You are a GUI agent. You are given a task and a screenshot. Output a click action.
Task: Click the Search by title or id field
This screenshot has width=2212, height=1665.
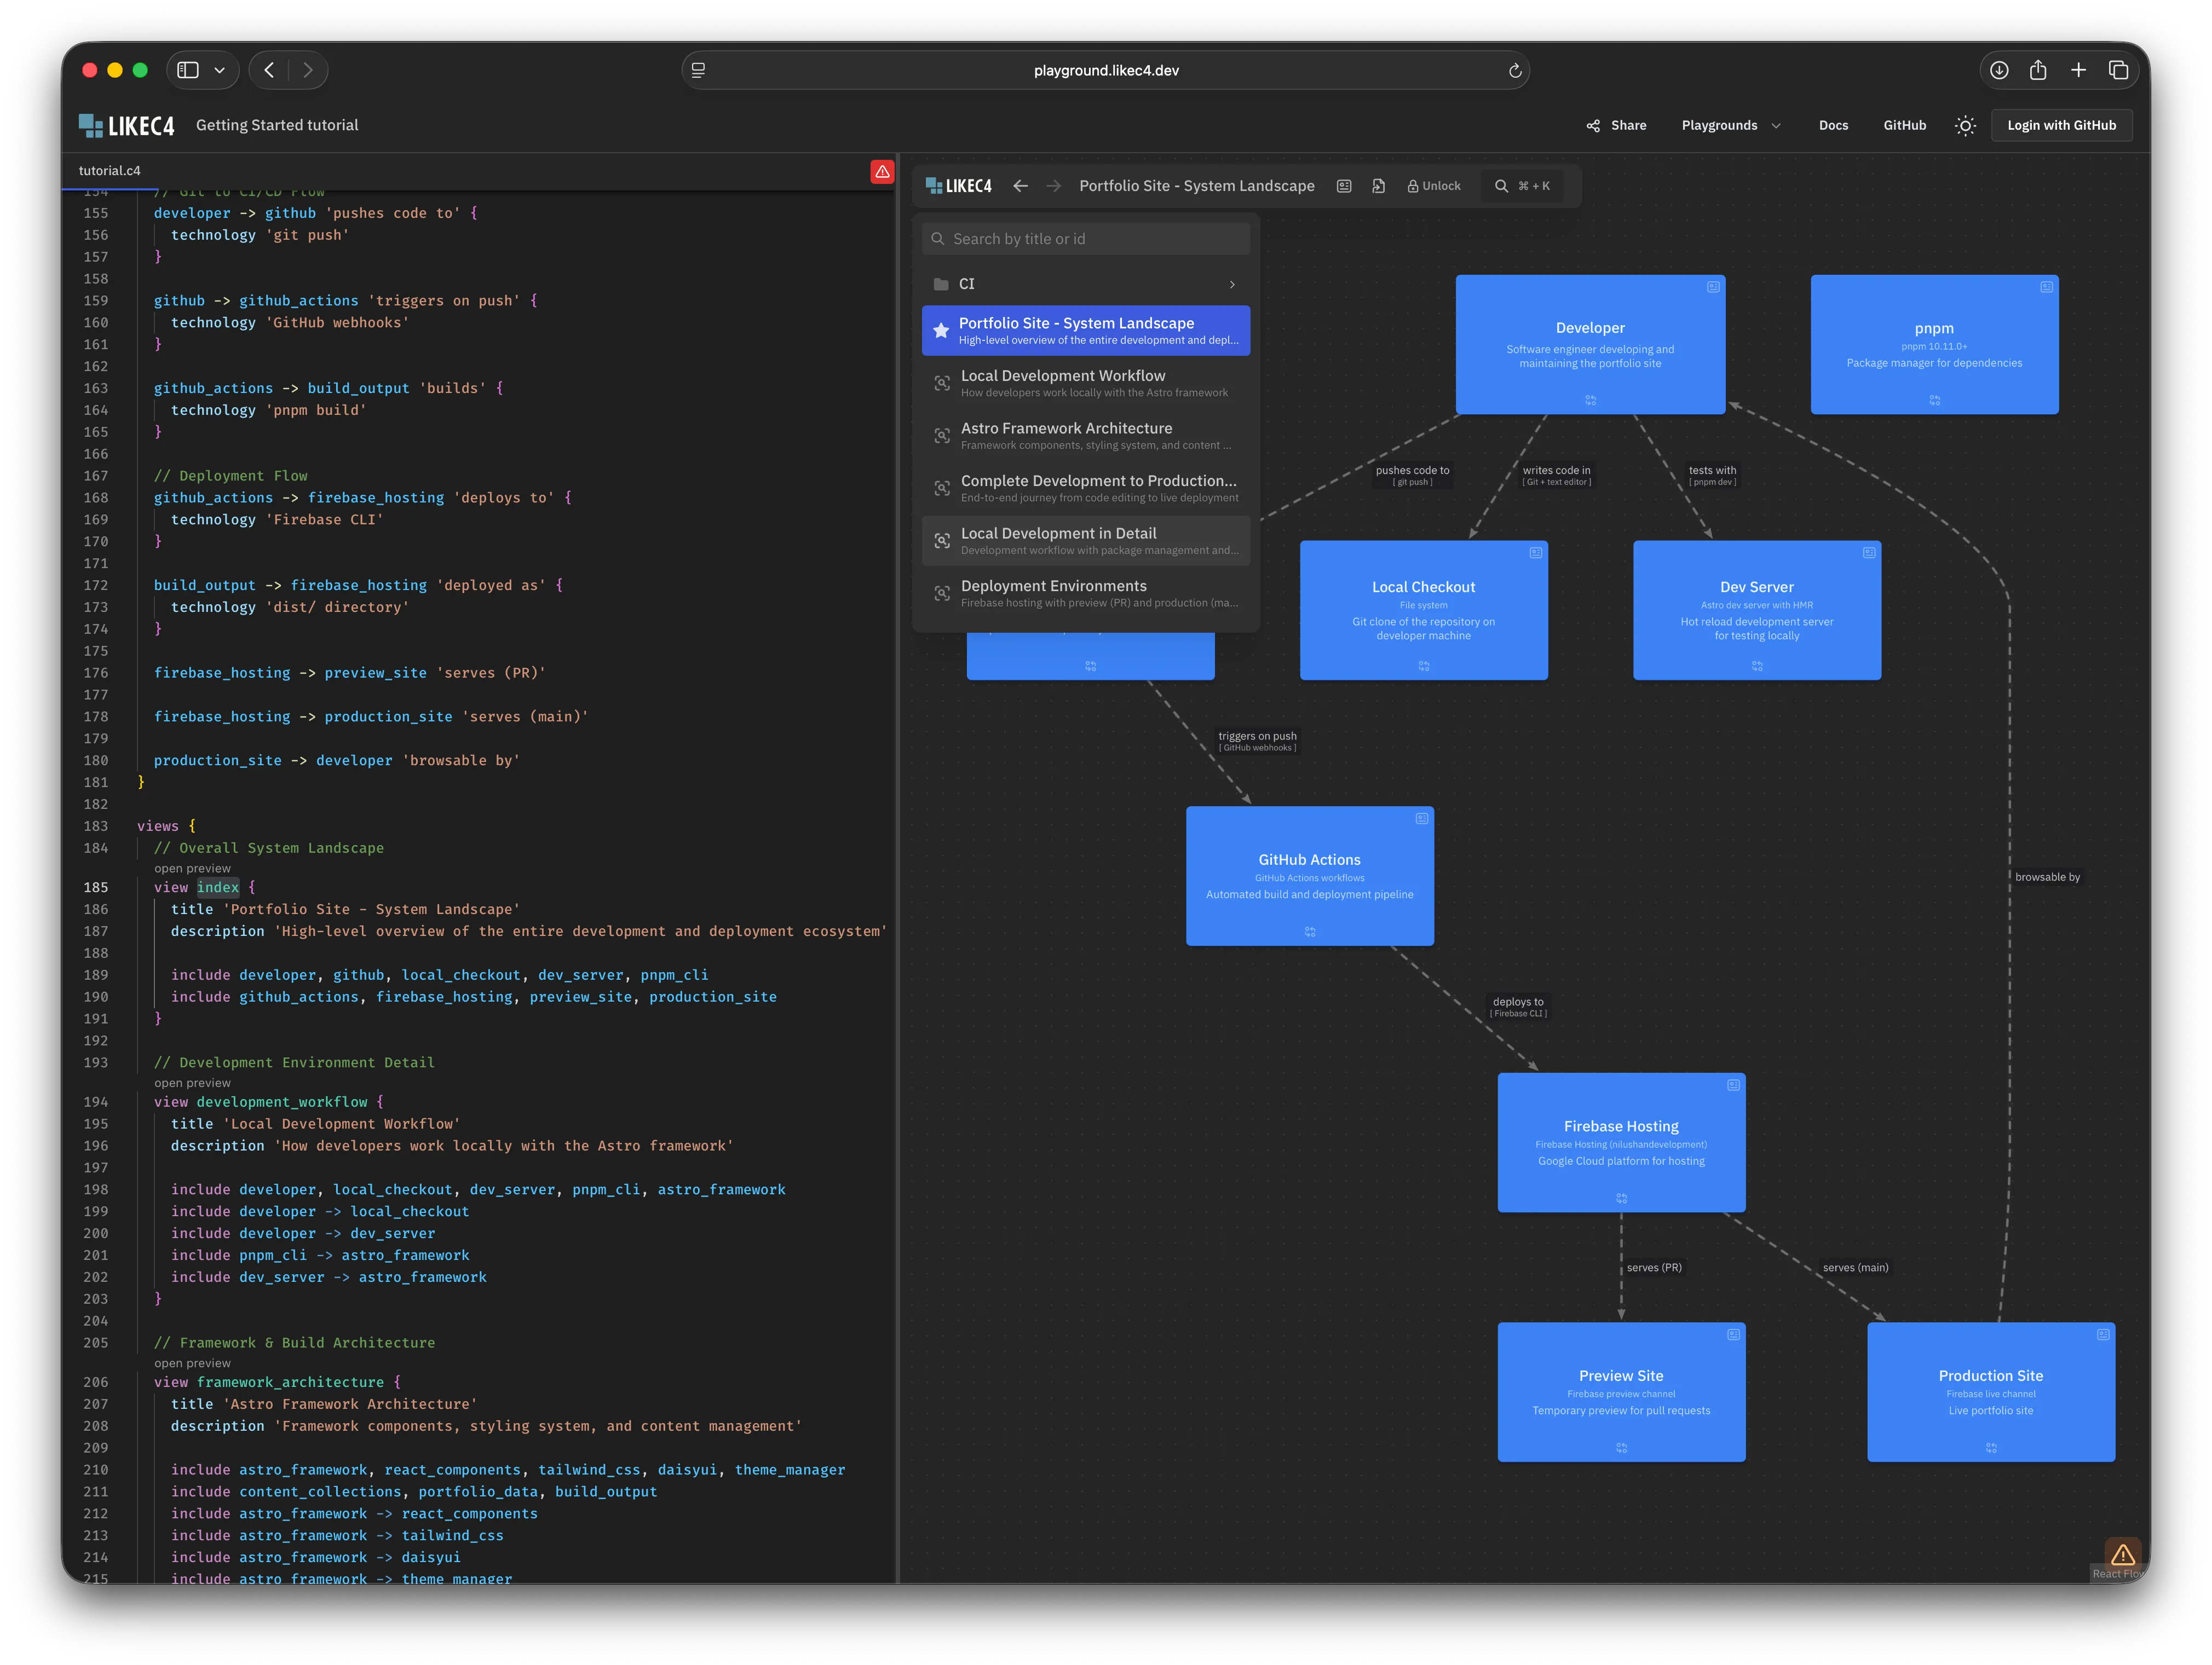(1085, 238)
